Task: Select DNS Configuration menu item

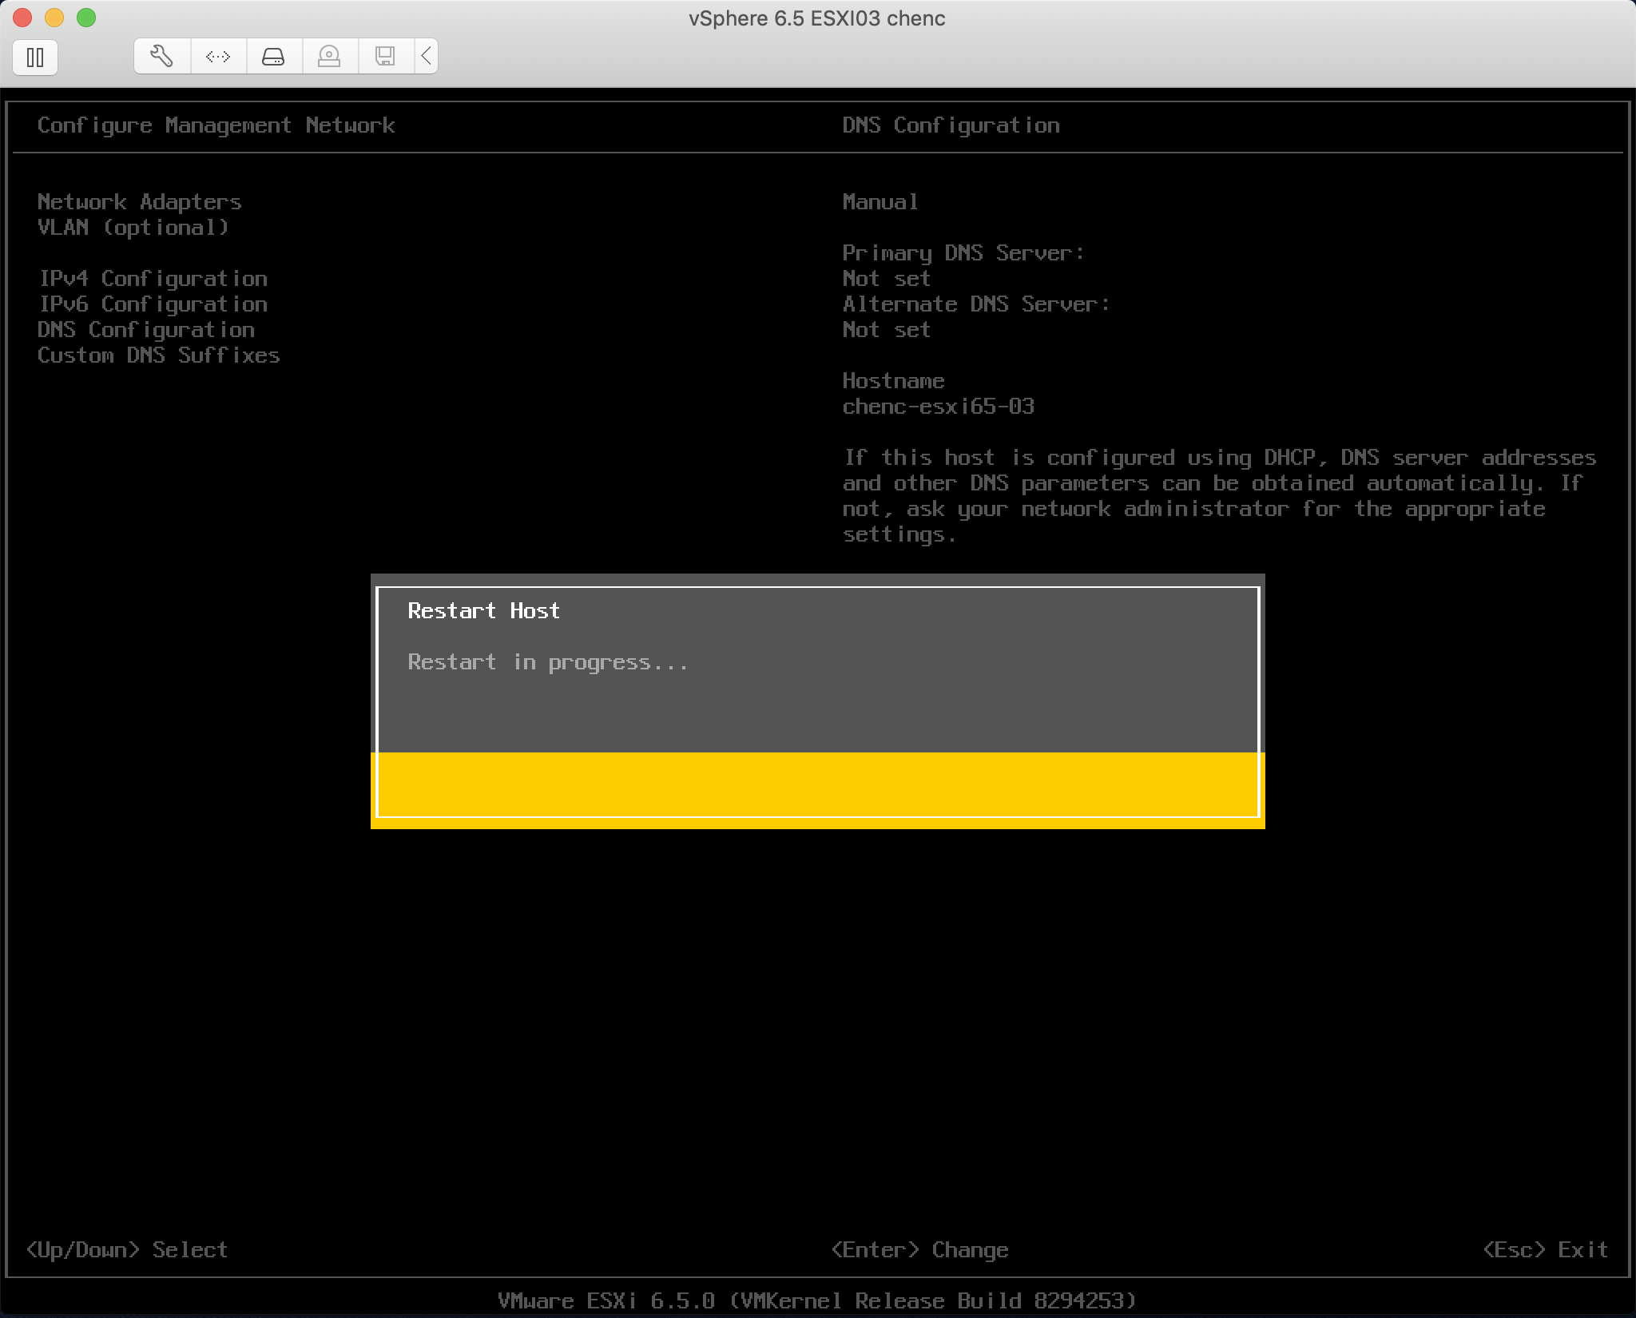Action: [145, 328]
